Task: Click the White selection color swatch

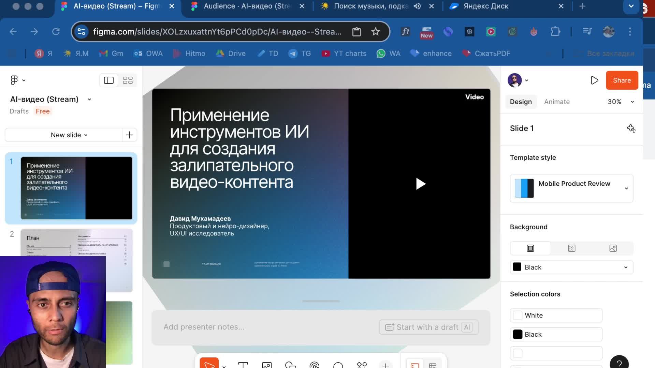Action: click(x=518, y=316)
